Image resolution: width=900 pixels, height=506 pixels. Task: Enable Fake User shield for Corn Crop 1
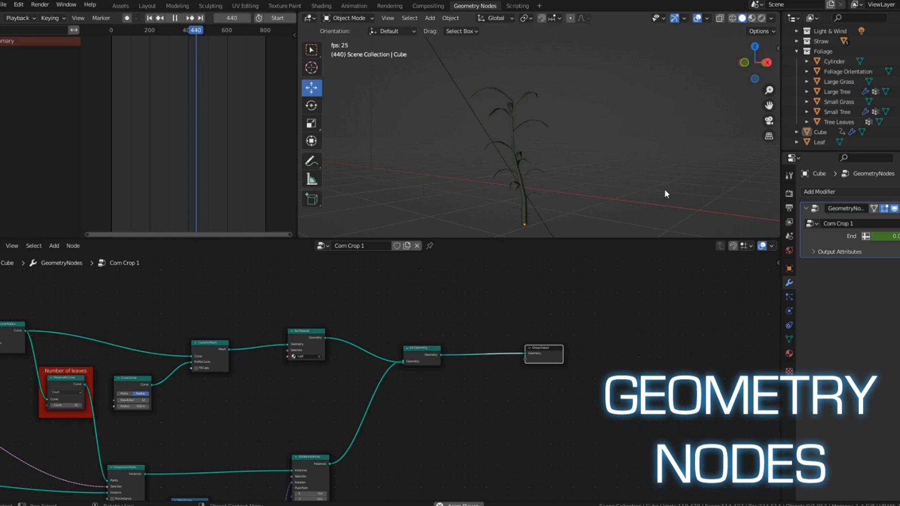(397, 246)
